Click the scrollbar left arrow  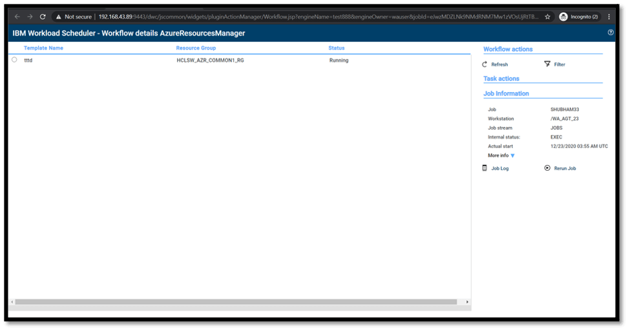(12, 302)
